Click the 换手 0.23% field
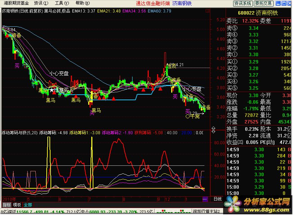This screenshot has height=215, width=293. [x=242, y=129]
